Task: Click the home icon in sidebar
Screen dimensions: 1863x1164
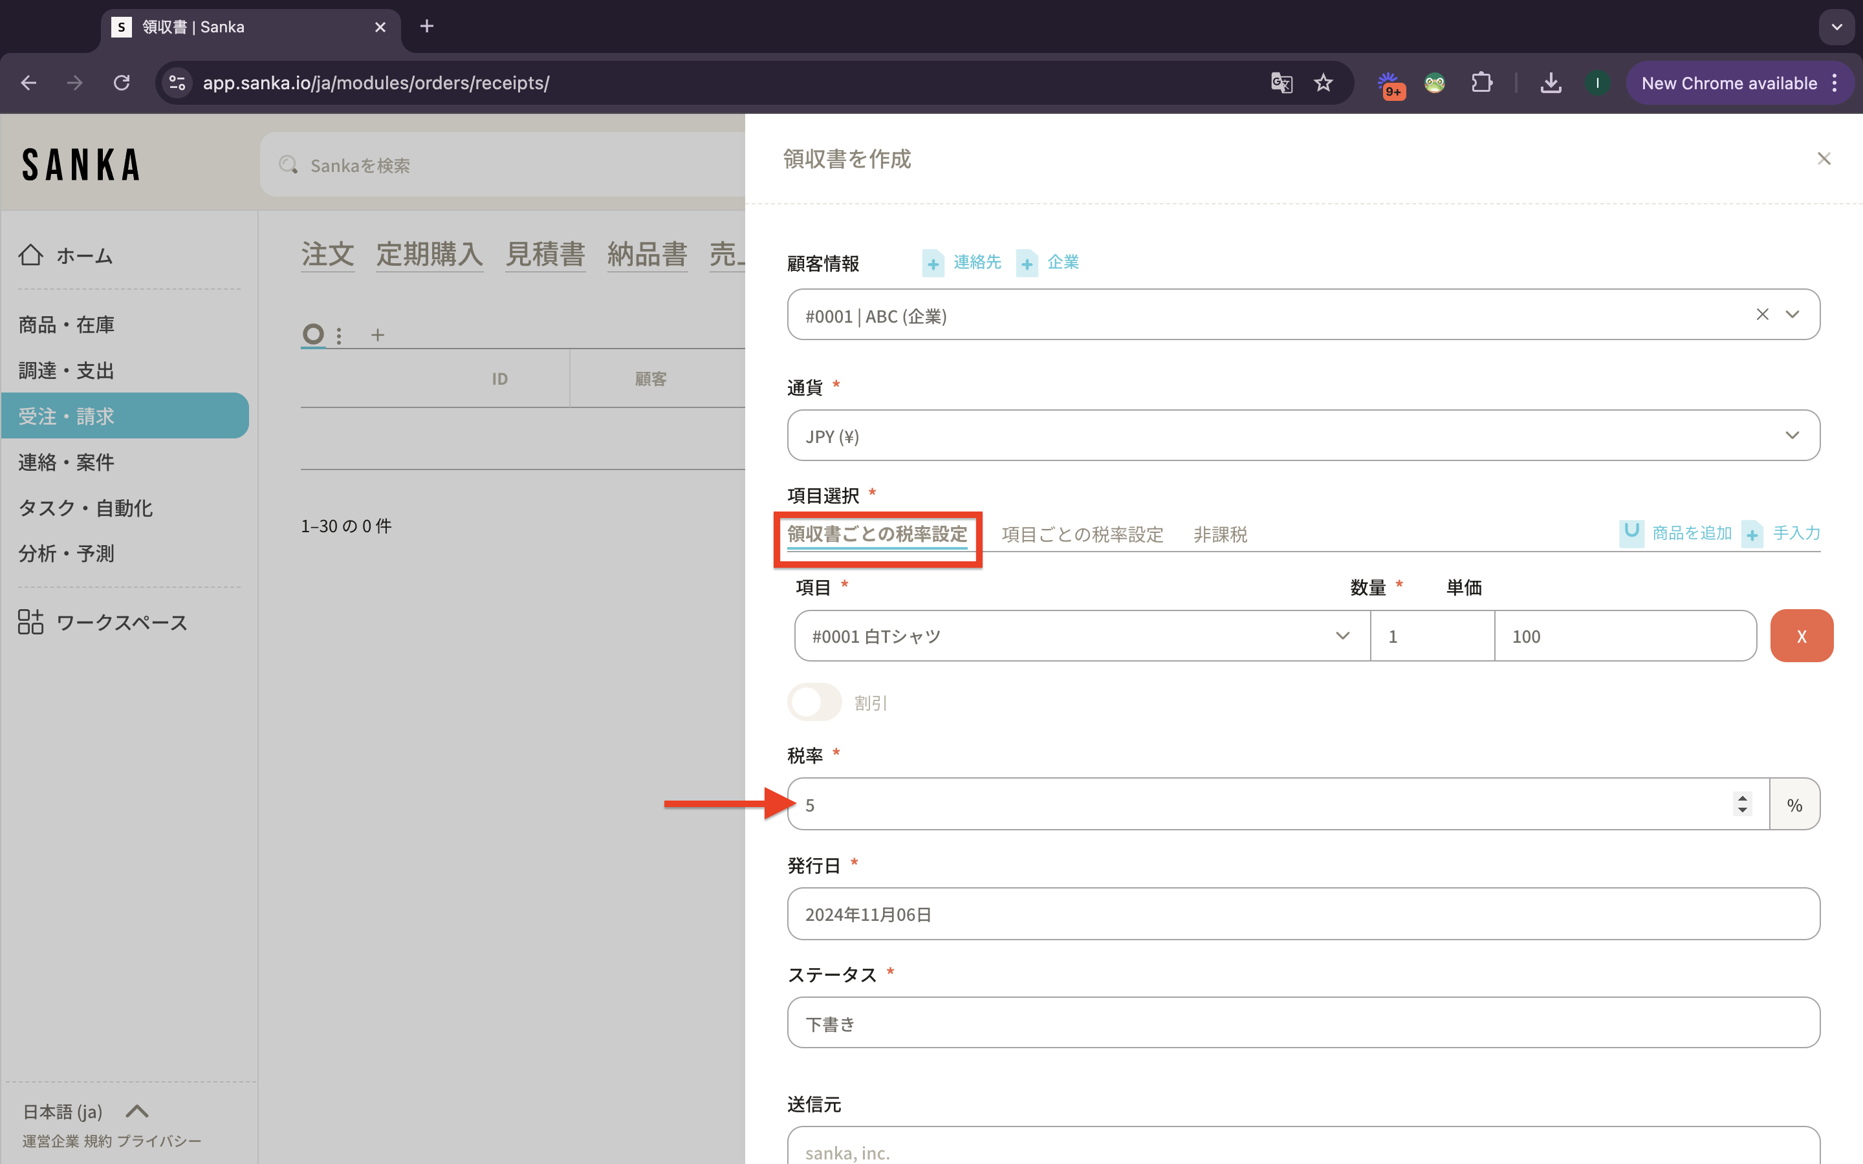Action: point(31,255)
